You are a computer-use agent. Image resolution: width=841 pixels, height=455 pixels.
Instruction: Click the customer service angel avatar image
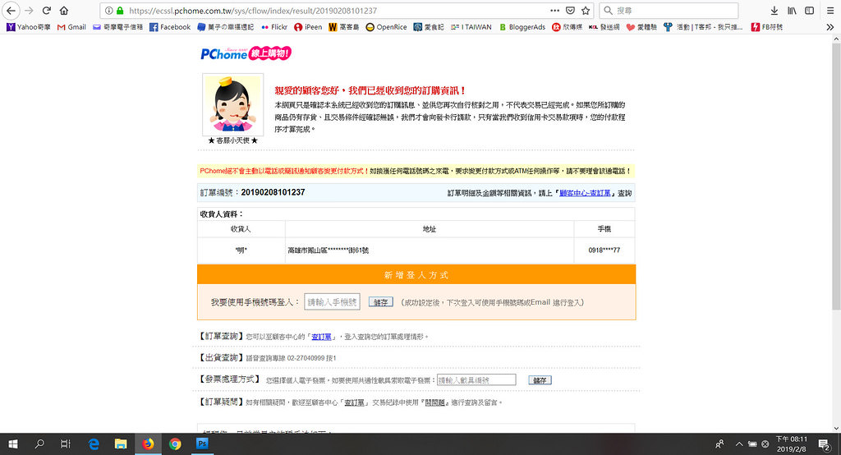coord(232,104)
